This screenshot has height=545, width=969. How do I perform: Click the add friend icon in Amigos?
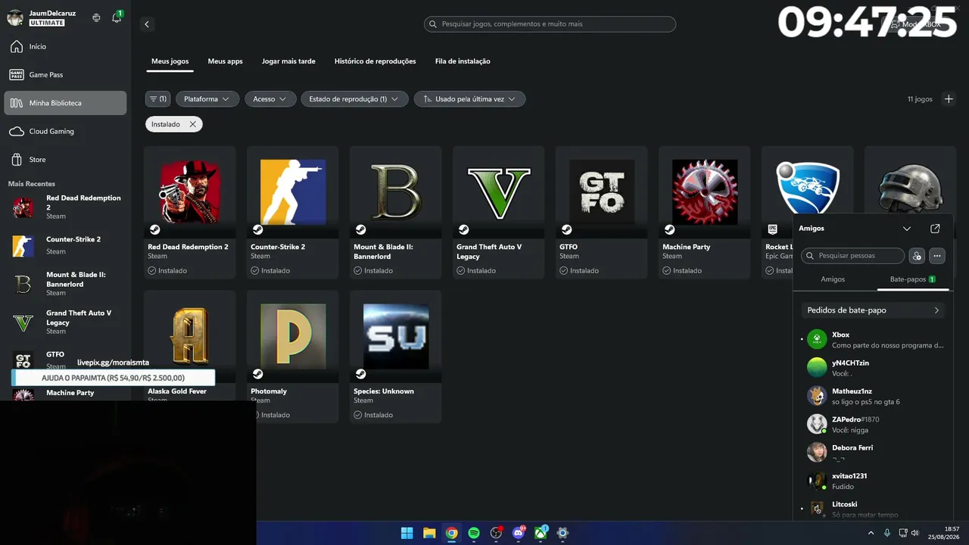(x=917, y=256)
